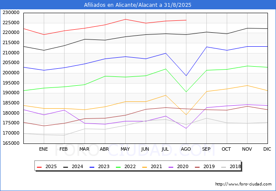Click the chart title 'Afiliados en Alicante/Alacant a 31/8/2025'
276x191 pixels.
point(138,5)
